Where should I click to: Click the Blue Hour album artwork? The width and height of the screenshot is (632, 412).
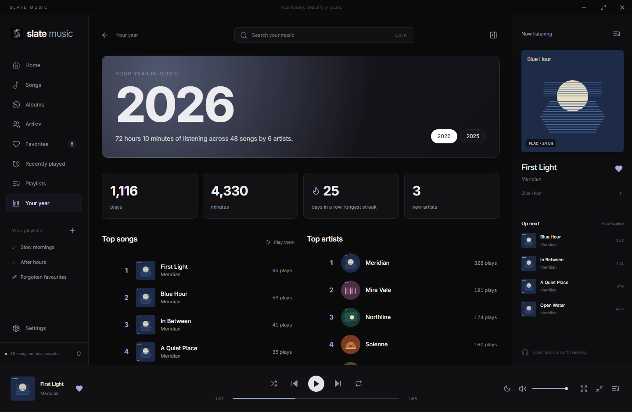pyautogui.click(x=572, y=101)
